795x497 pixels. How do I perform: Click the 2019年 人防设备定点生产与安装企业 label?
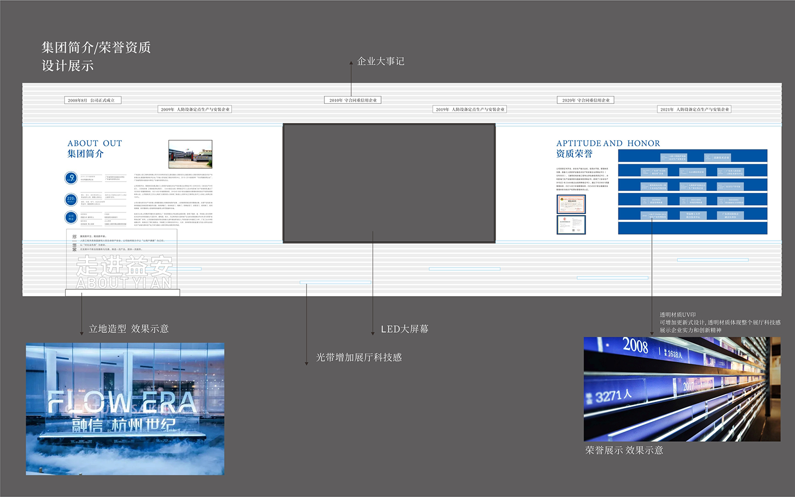470,109
